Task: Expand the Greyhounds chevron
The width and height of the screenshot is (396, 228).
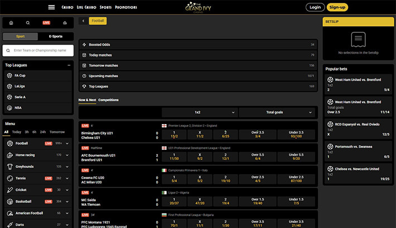Action: tap(67, 167)
